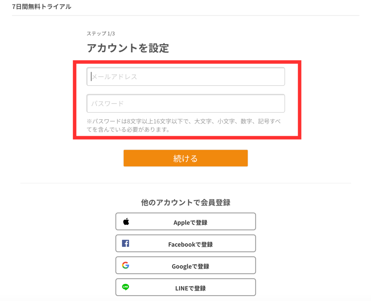Click the password requirements note text
The image size is (371, 301).
tap(183, 125)
